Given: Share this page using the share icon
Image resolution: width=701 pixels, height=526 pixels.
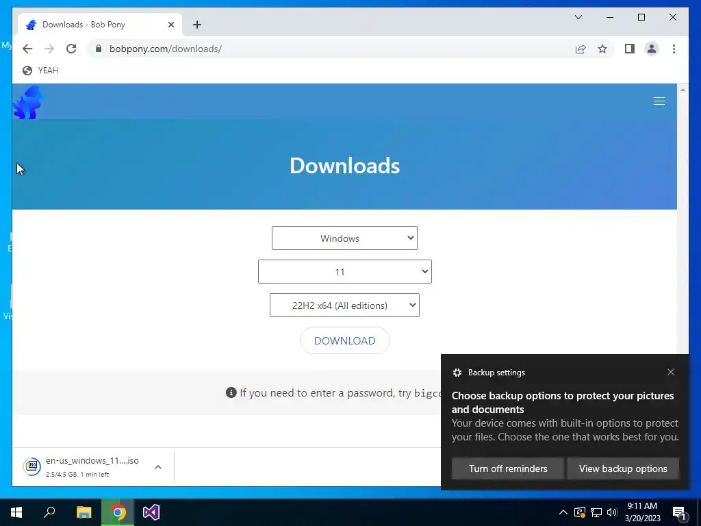Looking at the screenshot, I should tap(581, 49).
